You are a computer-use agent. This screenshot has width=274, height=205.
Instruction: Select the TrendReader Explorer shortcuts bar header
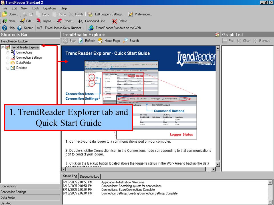30,41
